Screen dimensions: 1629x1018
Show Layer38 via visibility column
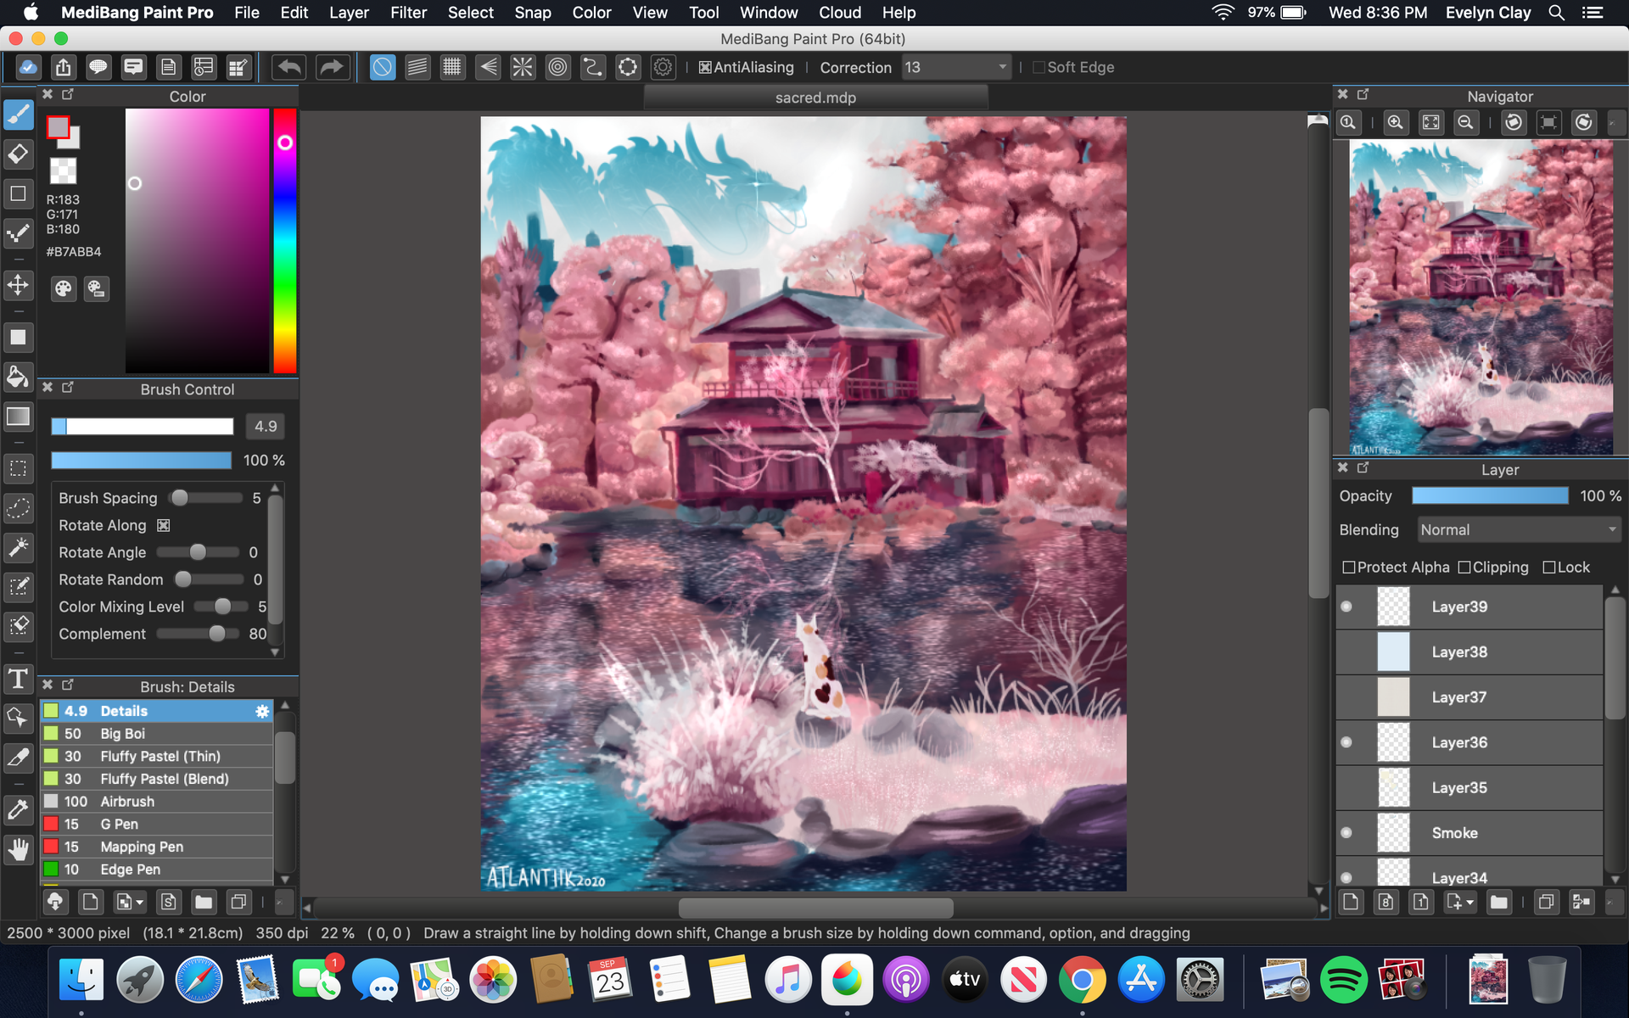pos(1346,652)
